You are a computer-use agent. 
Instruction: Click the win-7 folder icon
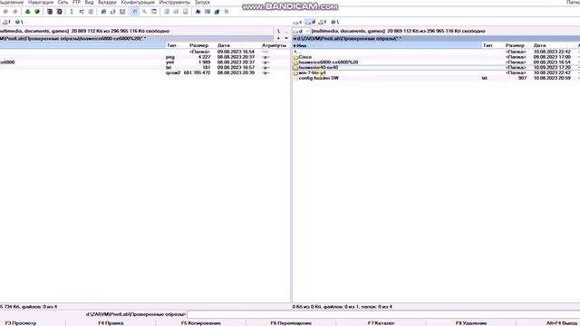pyautogui.click(x=295, y=72)
